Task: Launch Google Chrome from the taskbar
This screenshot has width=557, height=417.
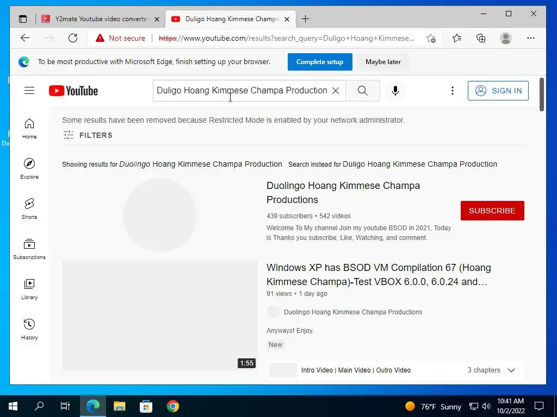Action: [x=172, y=406]
